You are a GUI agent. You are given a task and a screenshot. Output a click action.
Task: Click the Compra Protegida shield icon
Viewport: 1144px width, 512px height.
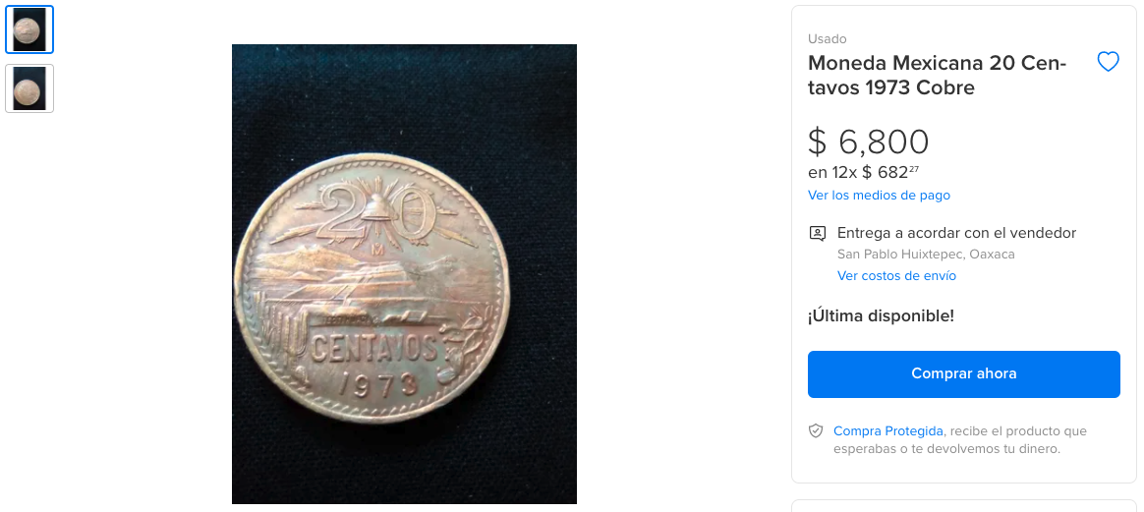click(x=816, y=431)
